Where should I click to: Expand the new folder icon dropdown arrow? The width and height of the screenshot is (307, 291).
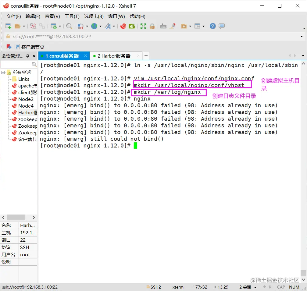[x=190, y=26]
